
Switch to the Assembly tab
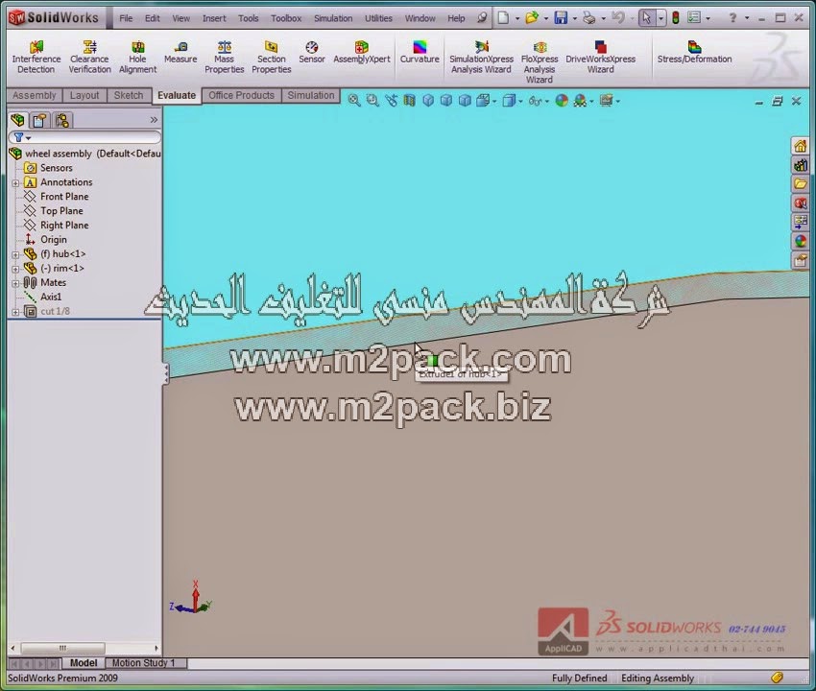click(34, 95)
